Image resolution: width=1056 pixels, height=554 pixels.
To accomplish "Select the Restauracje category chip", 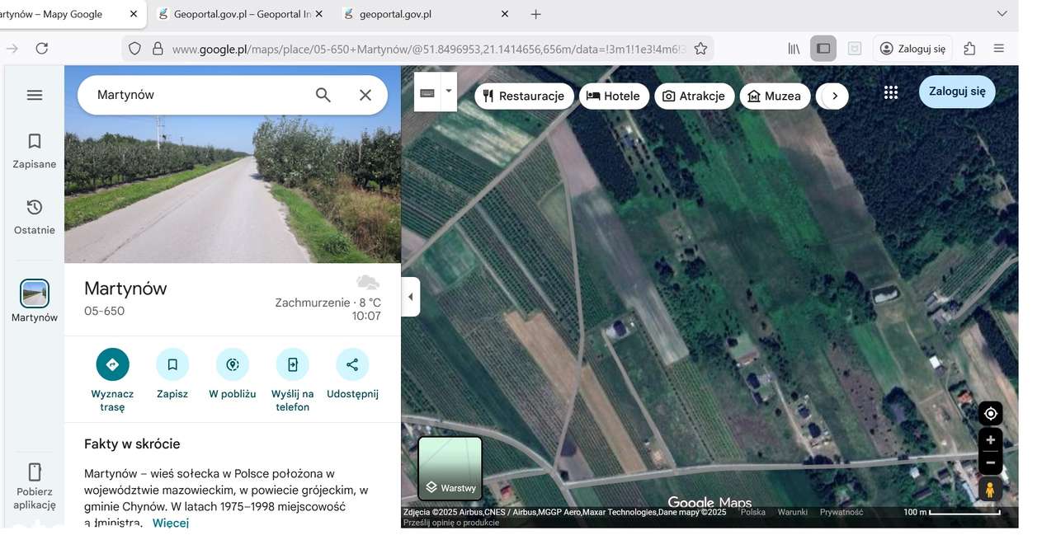I will (x=524, y=96).
